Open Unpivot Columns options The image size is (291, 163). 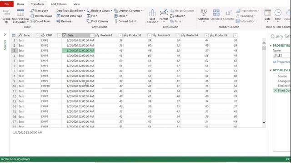click(x=128, y=11)
